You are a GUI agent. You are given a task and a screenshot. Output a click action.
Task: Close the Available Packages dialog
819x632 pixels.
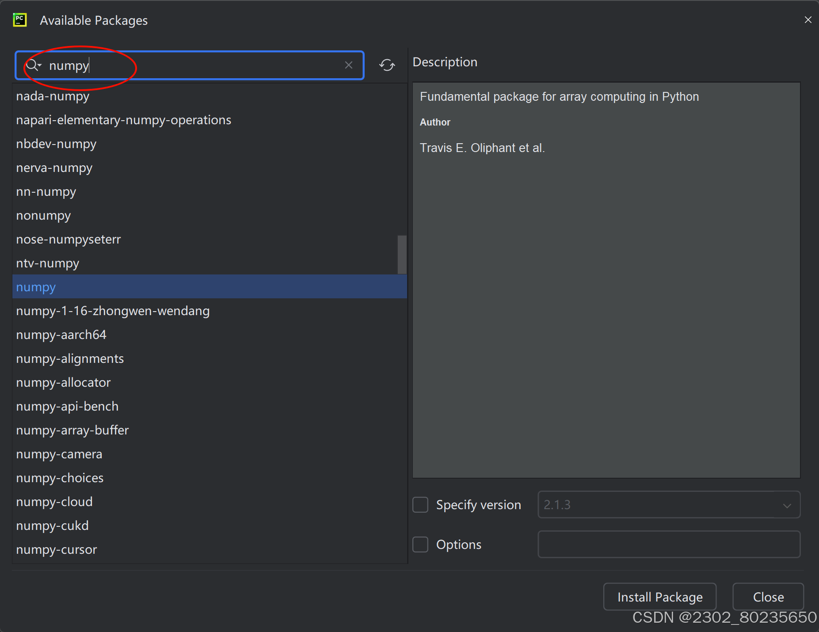tap(808, 20)
